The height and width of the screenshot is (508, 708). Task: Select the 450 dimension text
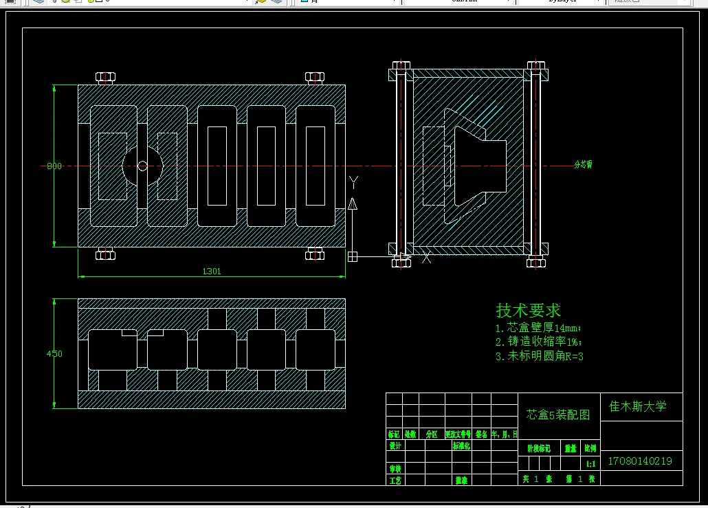[54, 353]
